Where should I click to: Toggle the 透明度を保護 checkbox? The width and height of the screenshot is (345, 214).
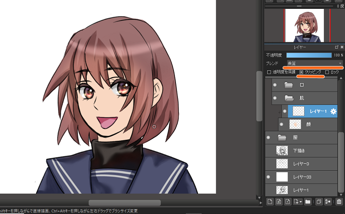click(x=269, y=72)
